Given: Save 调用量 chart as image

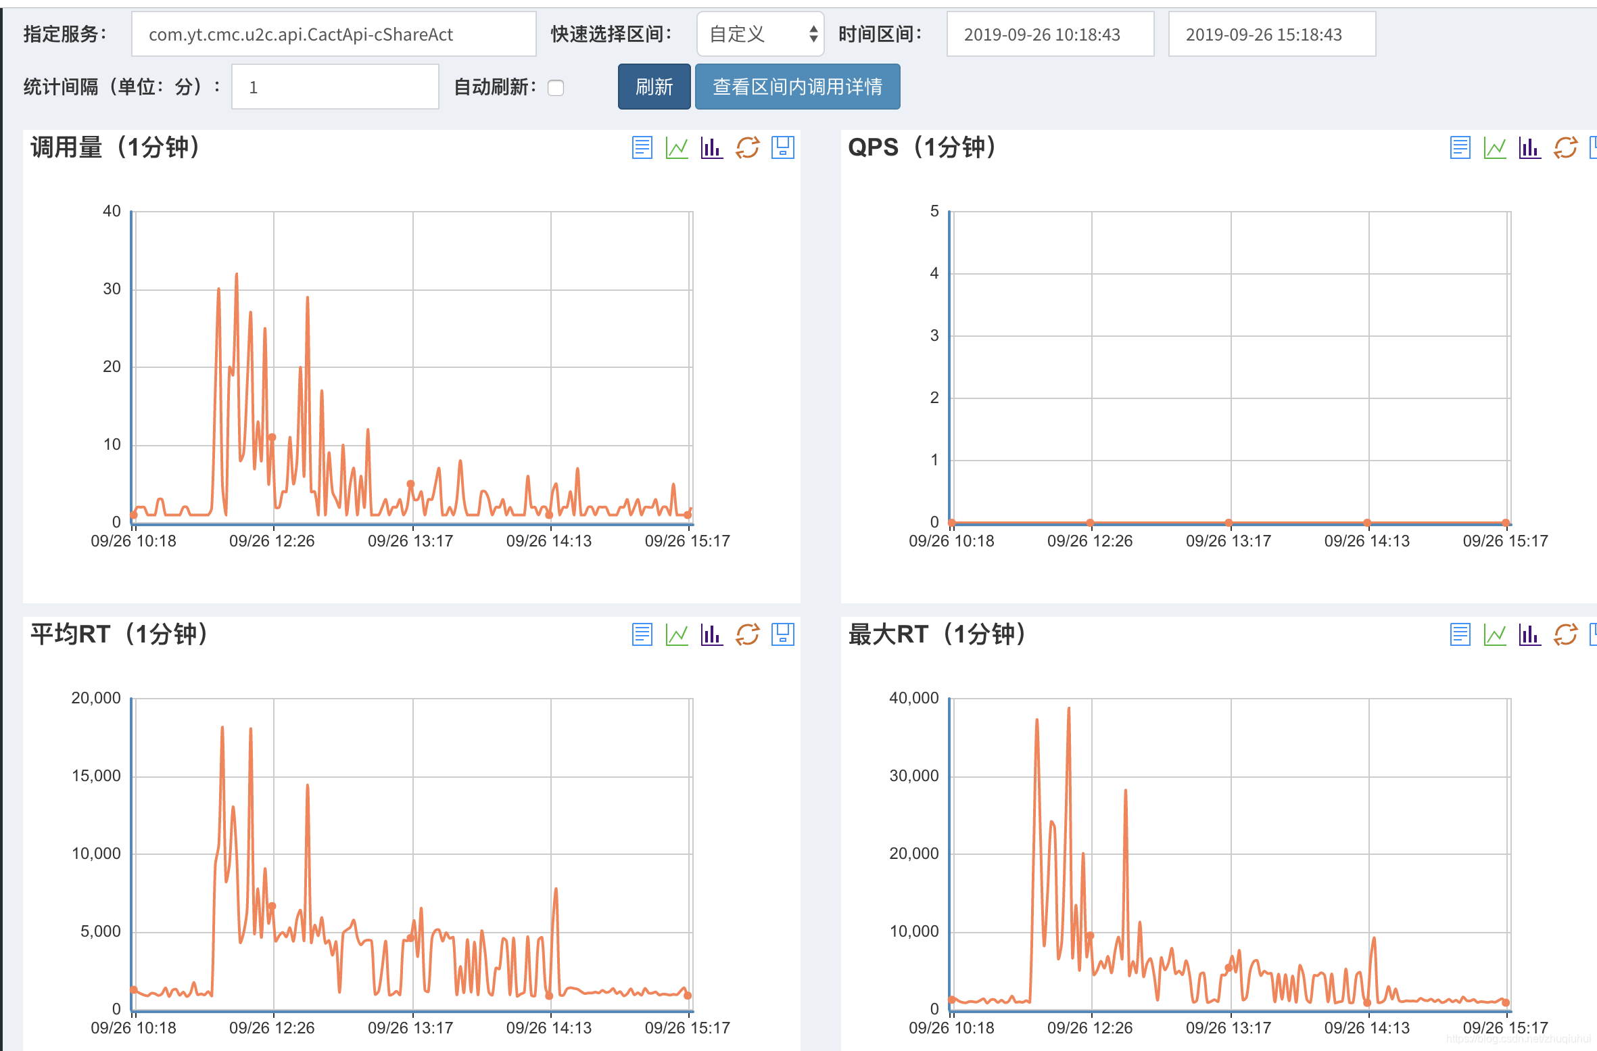Looking at the screenshot, I should tap(782, 147).
